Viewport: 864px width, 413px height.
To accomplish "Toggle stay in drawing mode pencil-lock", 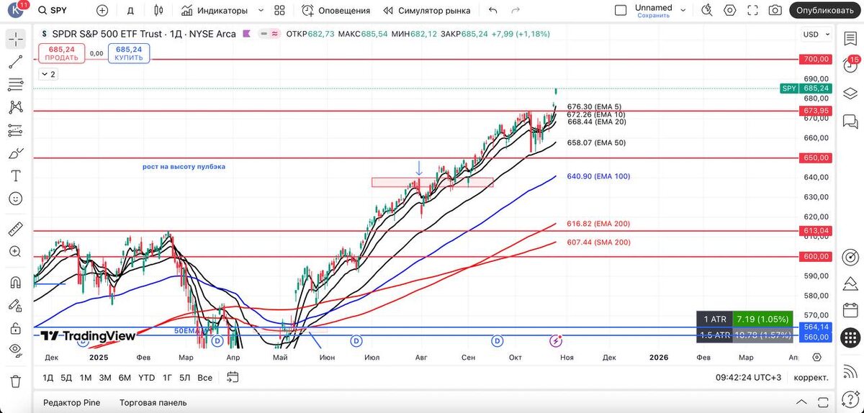I will [15, 305].
